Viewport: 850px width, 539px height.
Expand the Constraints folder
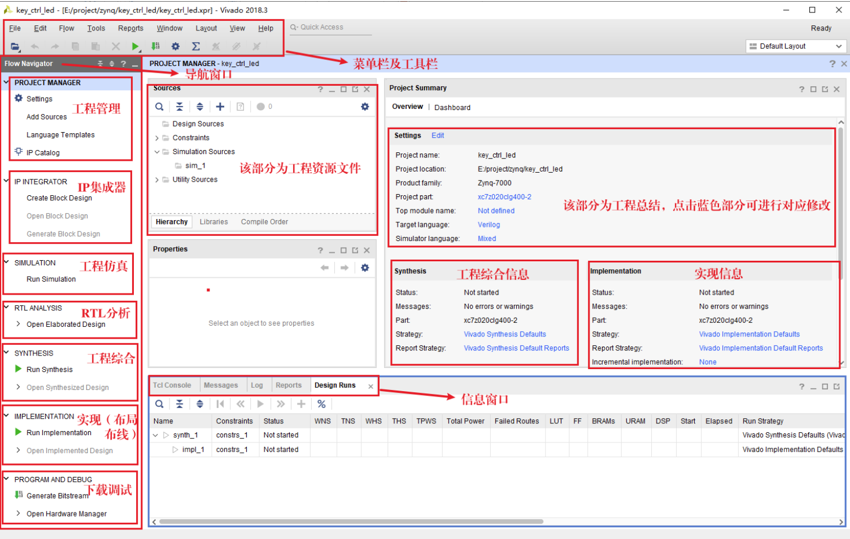(157, 138)
